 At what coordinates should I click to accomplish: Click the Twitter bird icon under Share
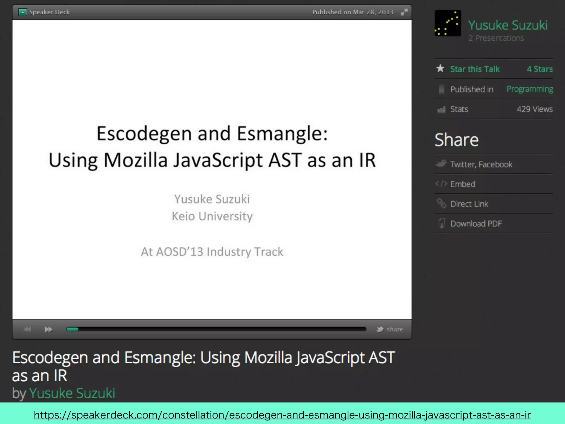click(x=441, y=164)
